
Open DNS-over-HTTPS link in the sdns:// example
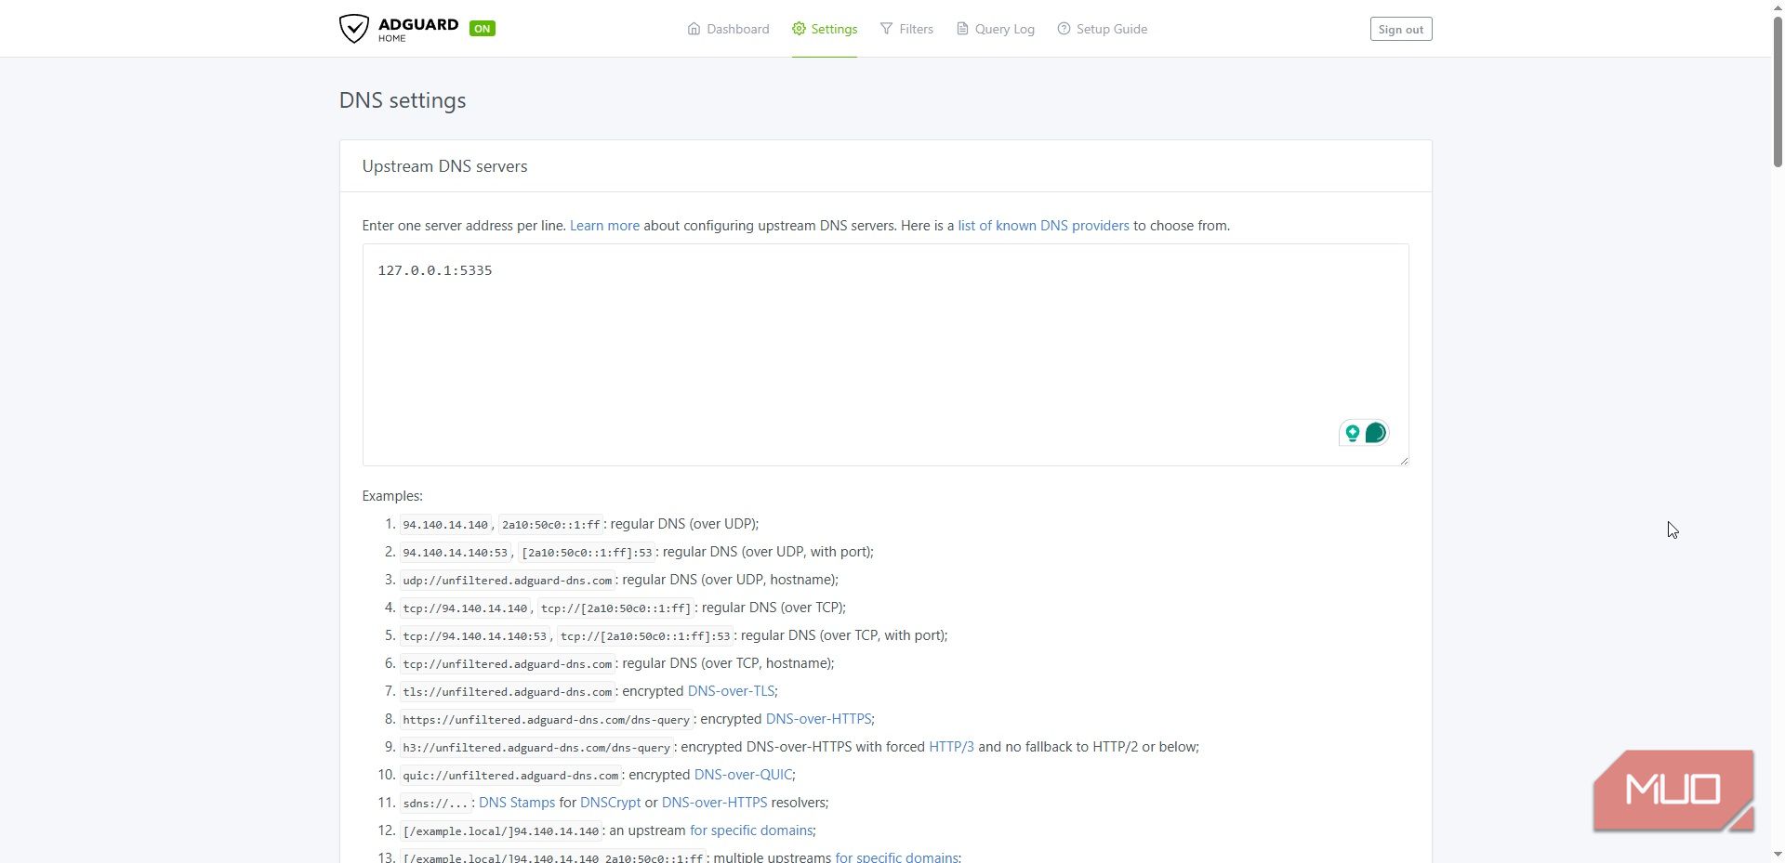tap(714, 803)
